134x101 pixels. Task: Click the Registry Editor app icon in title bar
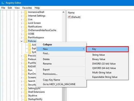pyautogui.click(x=3, y=3)
